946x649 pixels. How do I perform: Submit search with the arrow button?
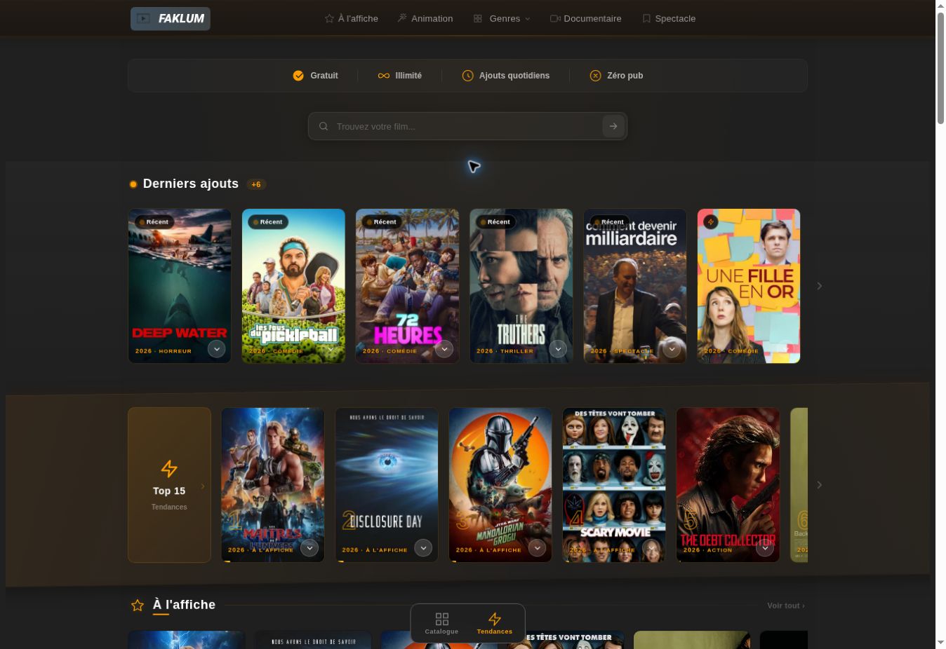[x=613, y=126]
